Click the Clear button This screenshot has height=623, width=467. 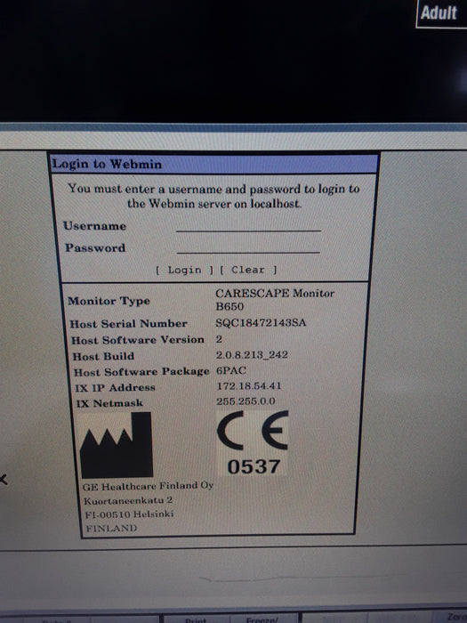(x=248, y=271)
